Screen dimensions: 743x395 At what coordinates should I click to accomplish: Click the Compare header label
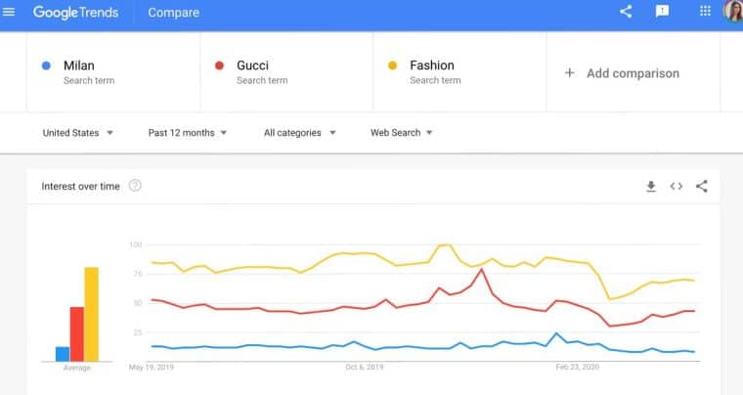pyautogui.click(x=173, y=13)
